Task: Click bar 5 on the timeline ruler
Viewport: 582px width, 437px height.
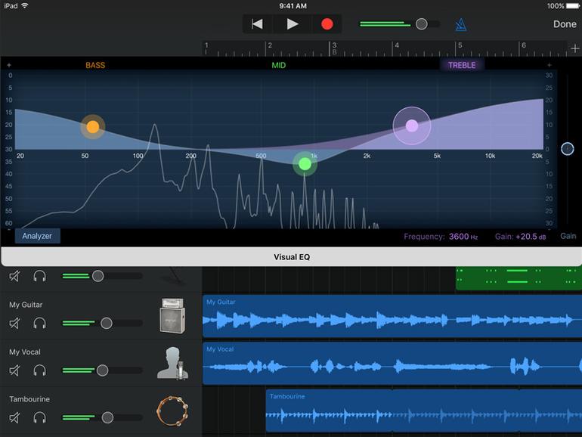Action: pos(460,45)
